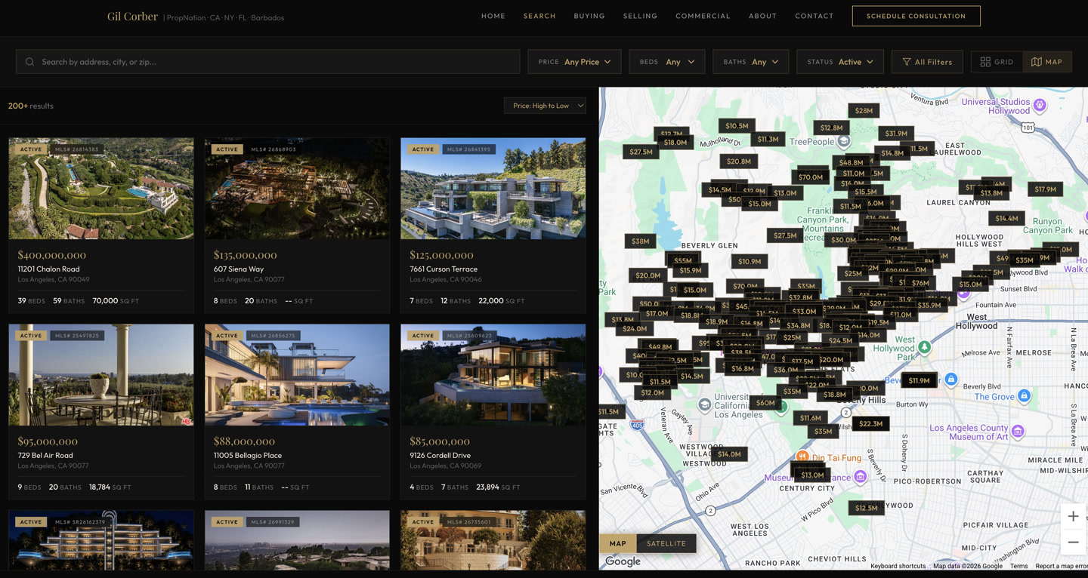Open the Buying menu item

[x=589, y=16]
